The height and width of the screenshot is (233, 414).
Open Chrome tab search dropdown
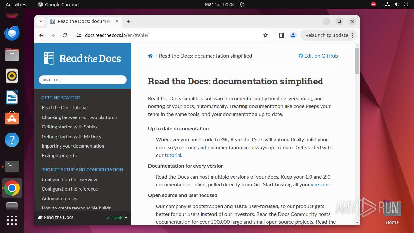tap(41, 21)
